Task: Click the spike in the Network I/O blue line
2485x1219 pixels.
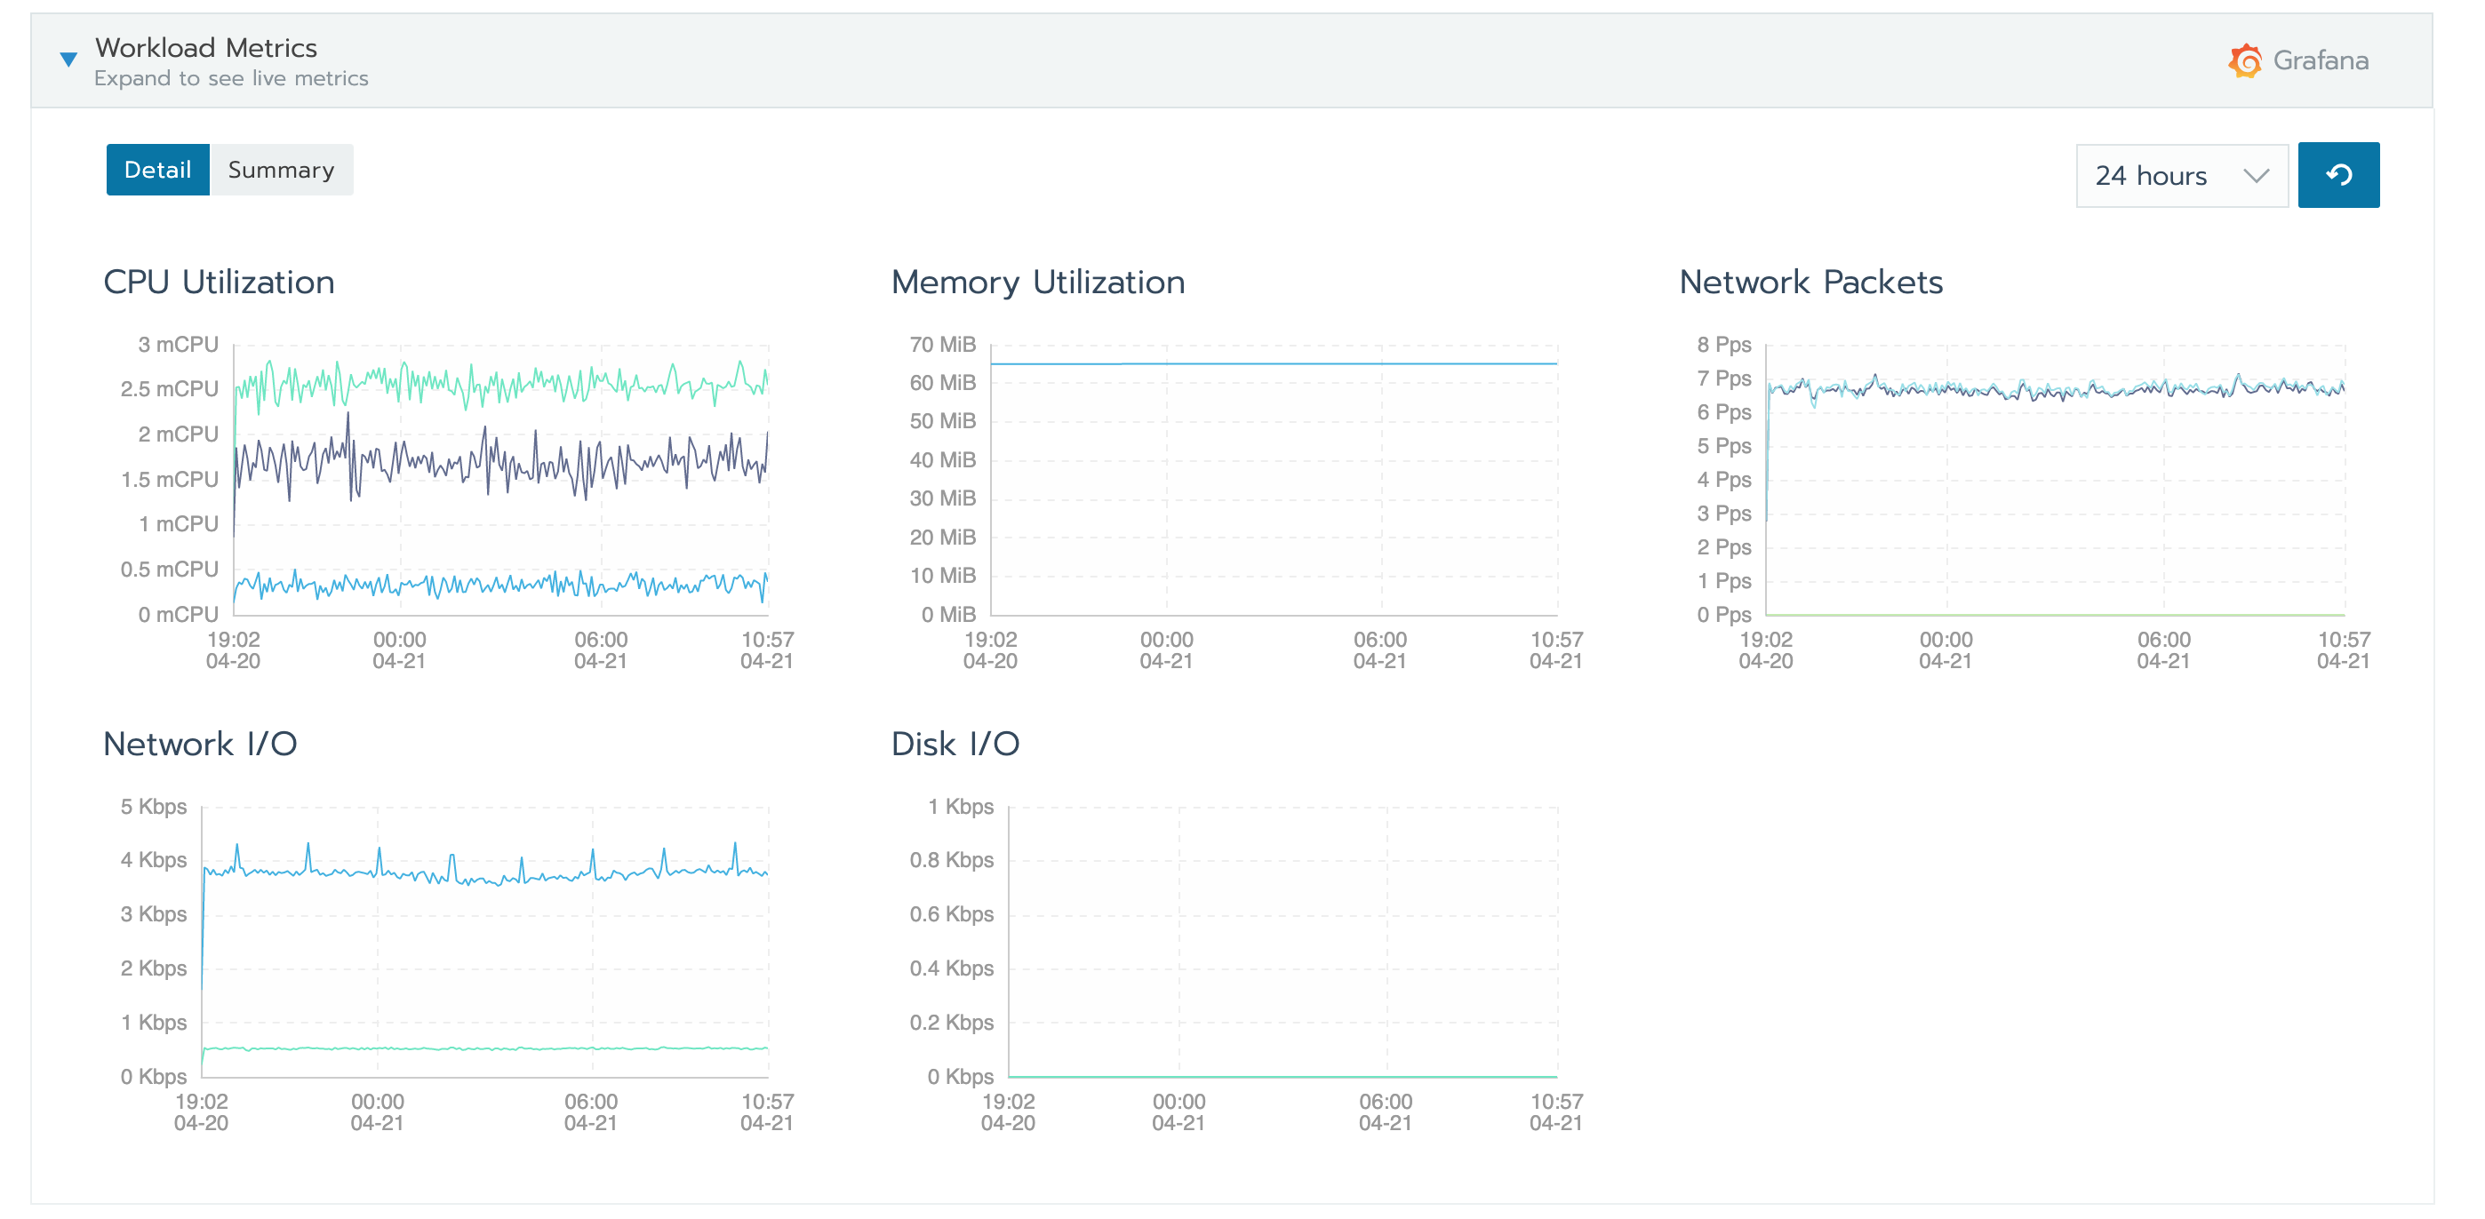Action: coord(237,847)
